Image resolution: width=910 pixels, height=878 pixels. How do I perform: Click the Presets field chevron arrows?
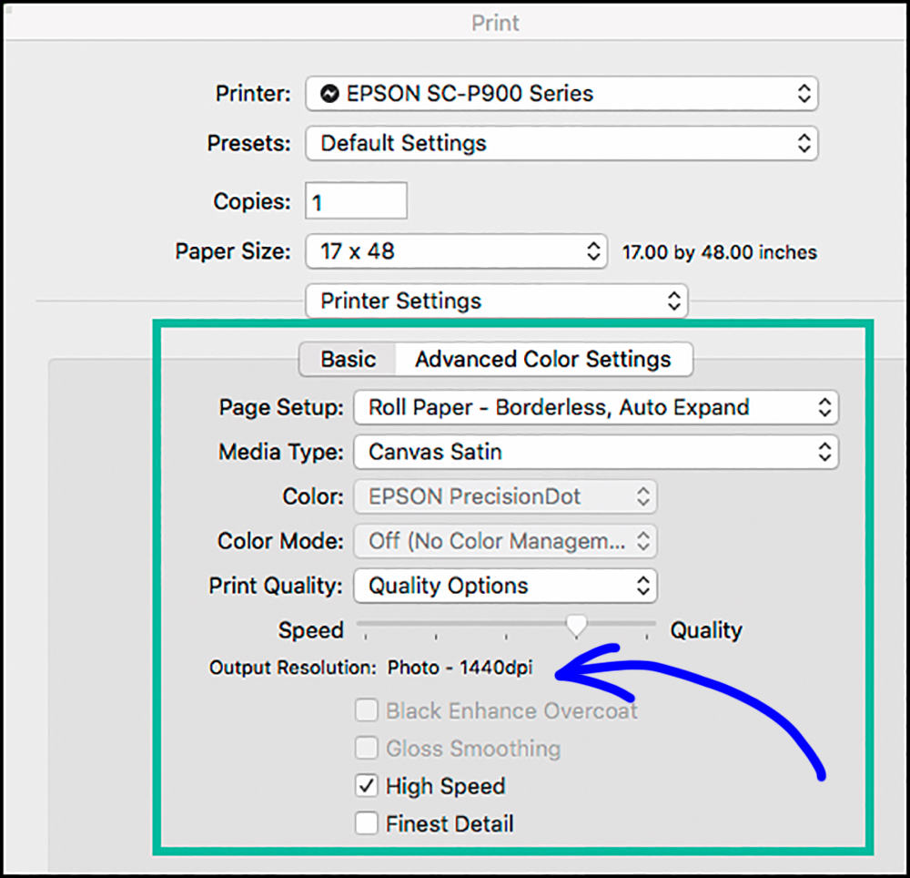(x=803, y=143)
